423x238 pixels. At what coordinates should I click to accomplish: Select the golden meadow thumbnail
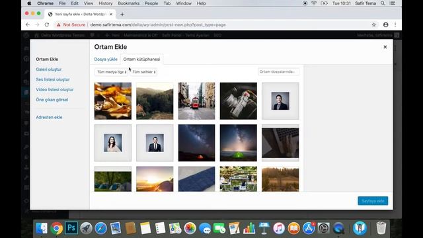coord(280,179)
